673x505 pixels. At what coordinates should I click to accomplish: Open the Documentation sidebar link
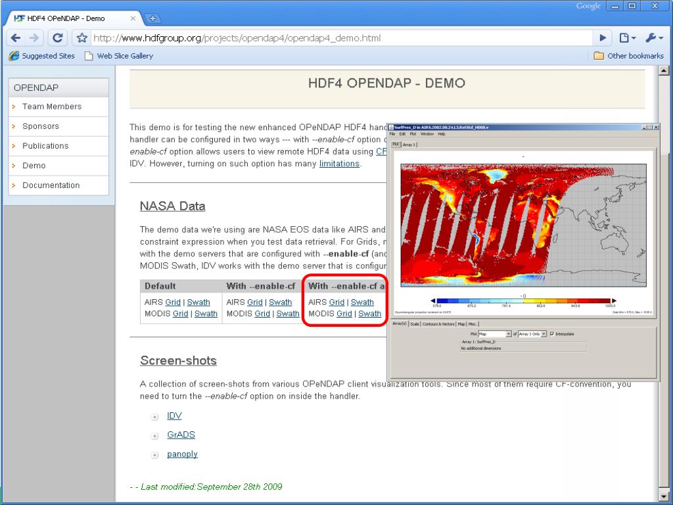point(51,185)
